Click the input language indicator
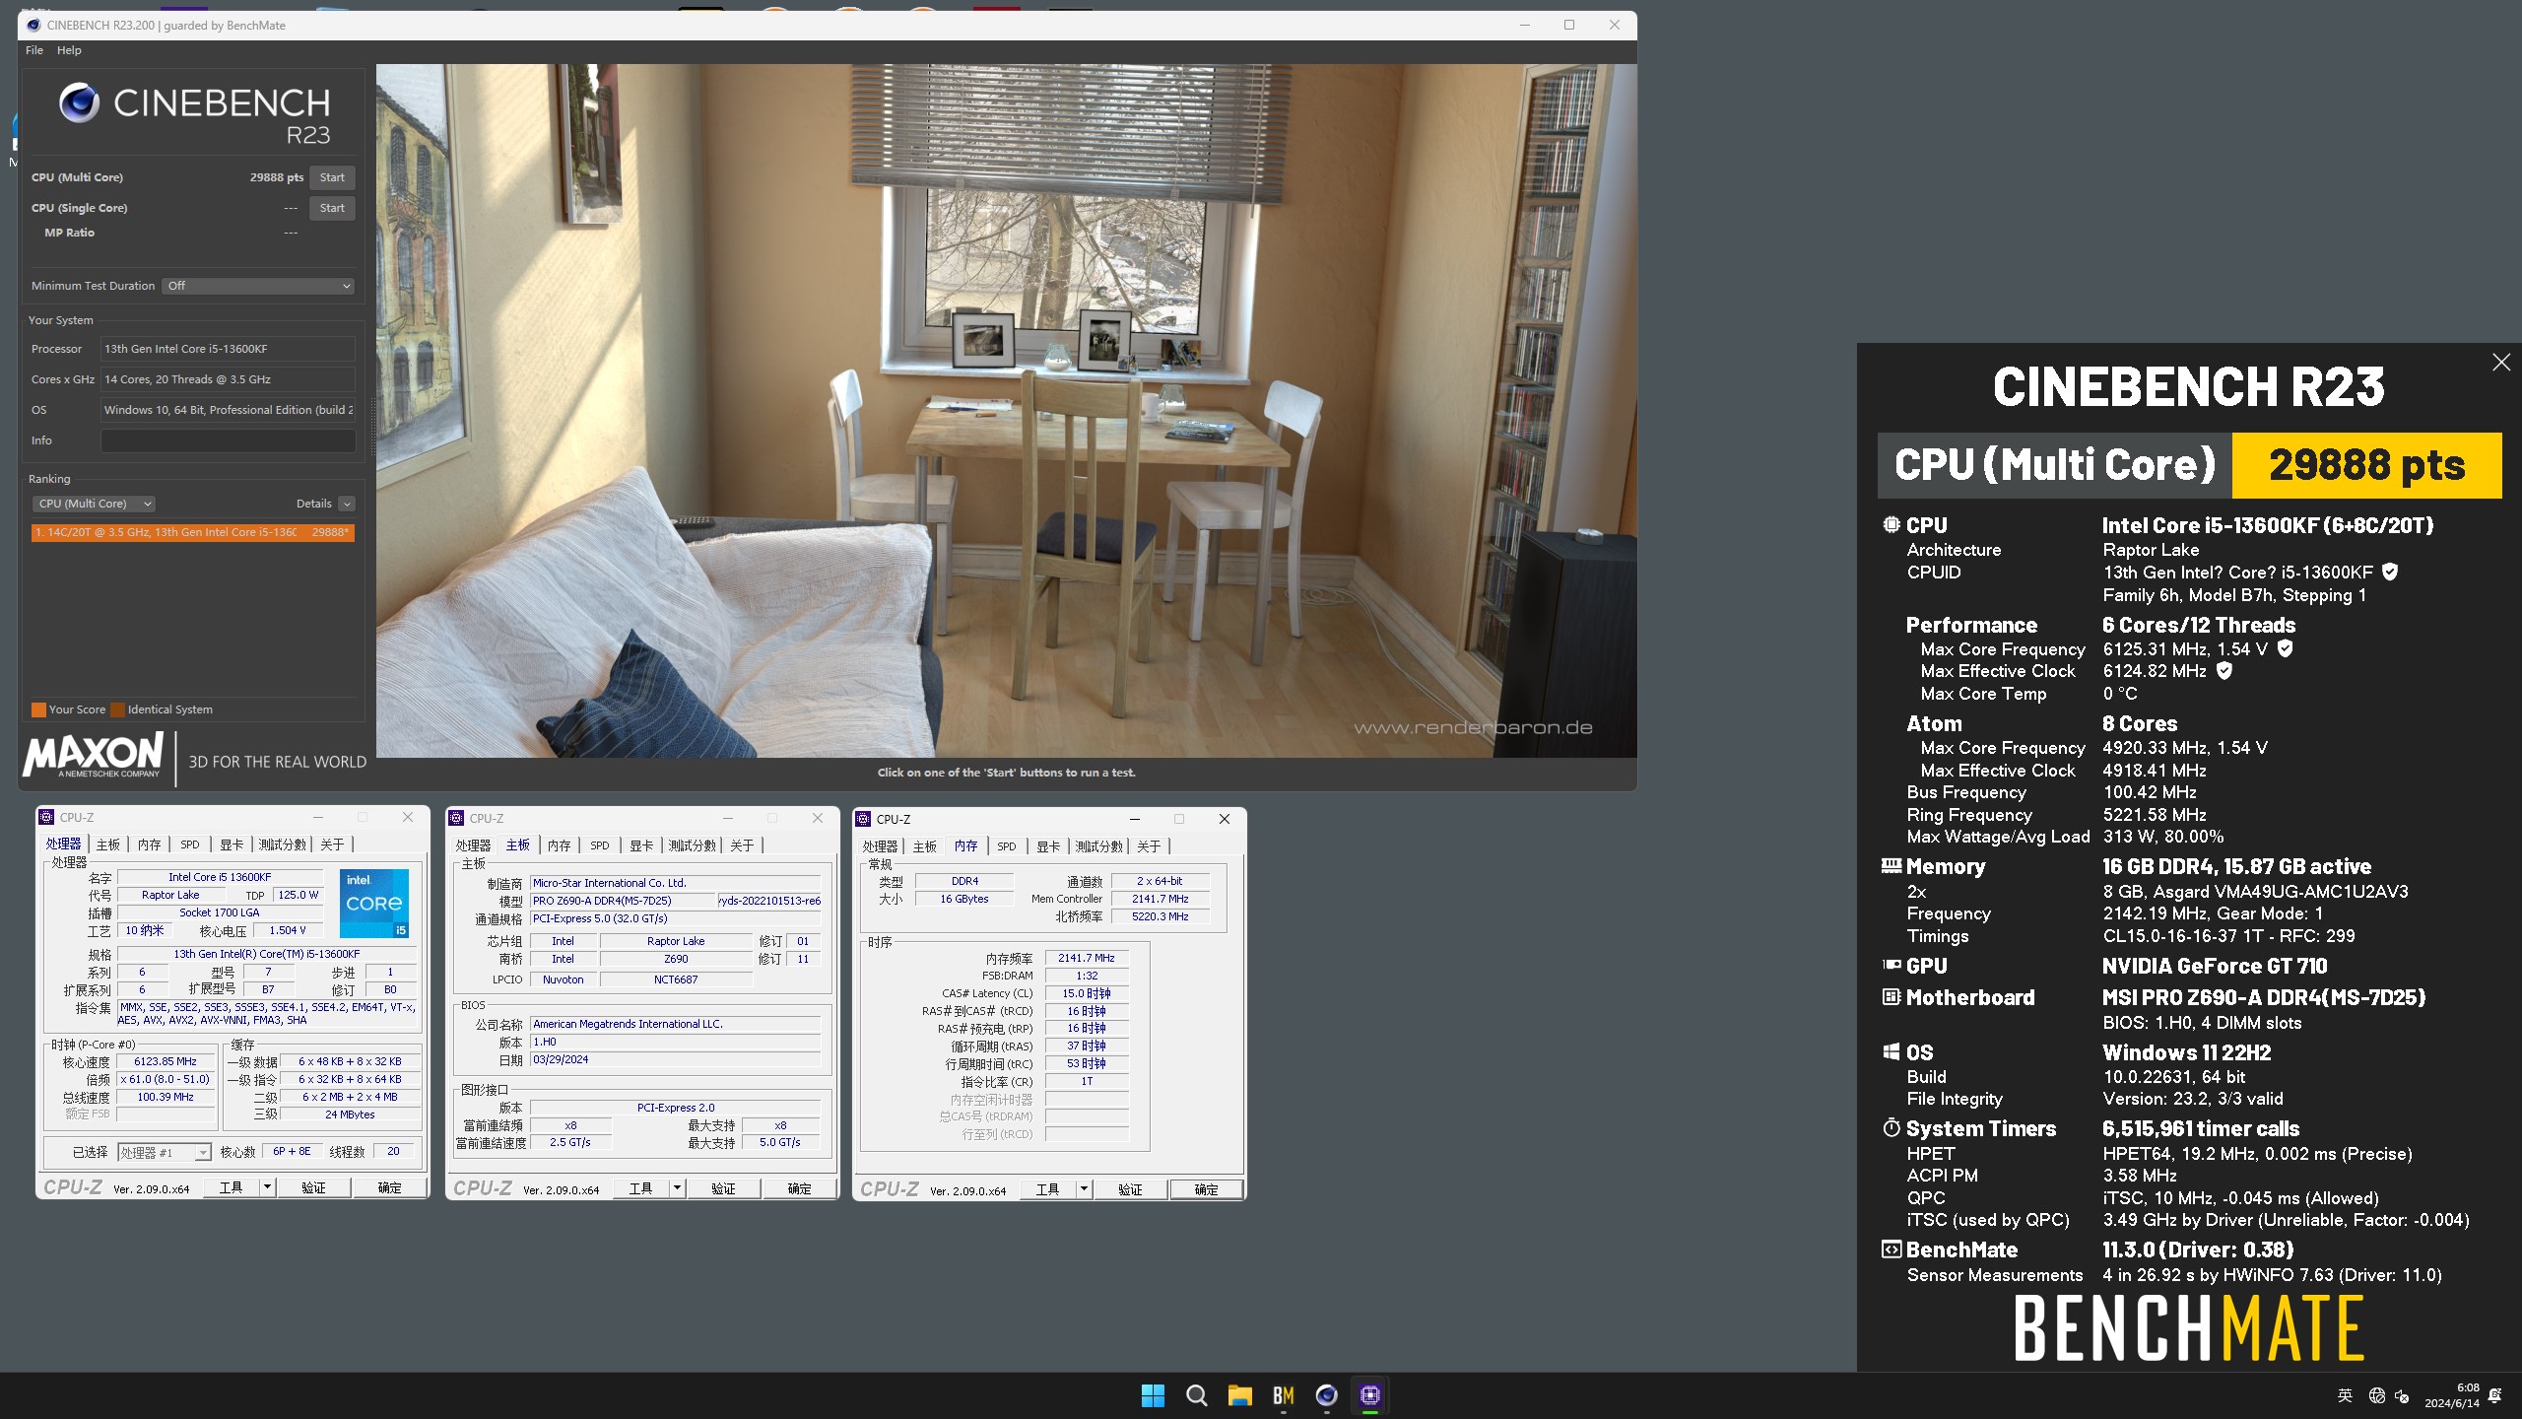Viewport: 2522px width, 1419px height. 2345,1395
